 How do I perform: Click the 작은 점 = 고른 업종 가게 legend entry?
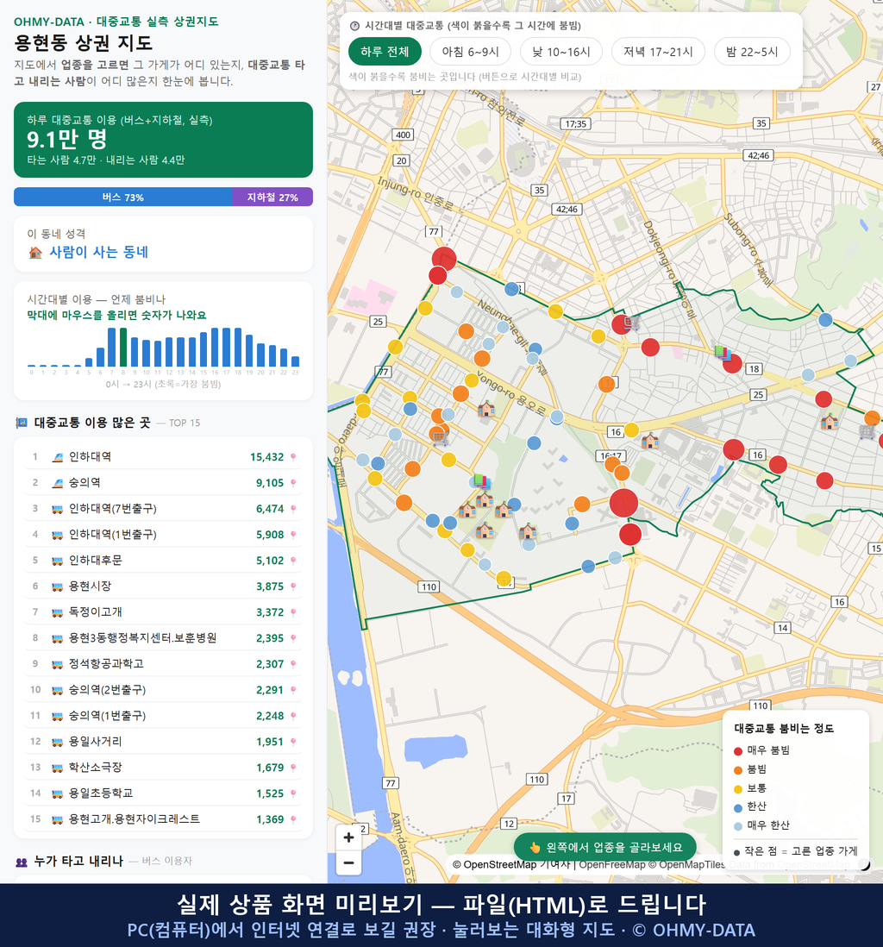[795, 851]
